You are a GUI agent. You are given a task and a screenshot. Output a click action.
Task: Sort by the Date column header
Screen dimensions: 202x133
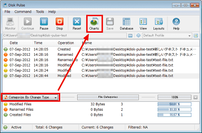click(20, 43)
